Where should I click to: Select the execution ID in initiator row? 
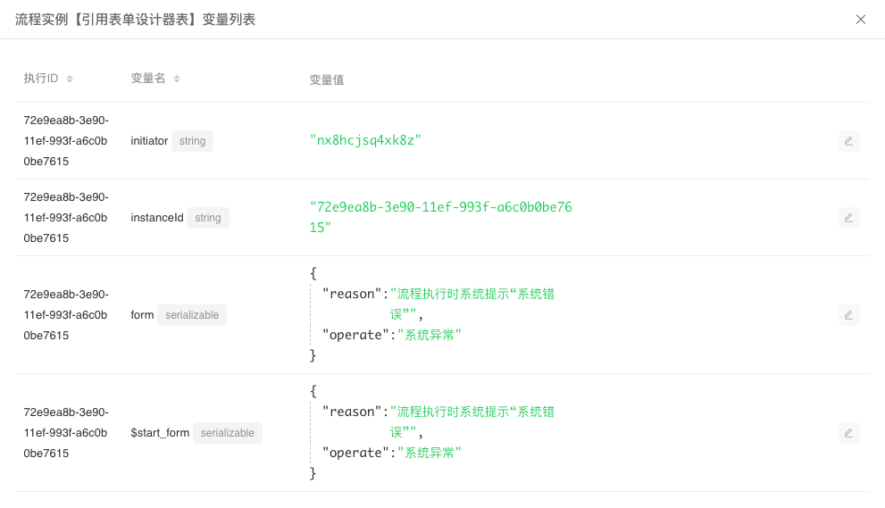pyautogui.click(x=66, y=141)
